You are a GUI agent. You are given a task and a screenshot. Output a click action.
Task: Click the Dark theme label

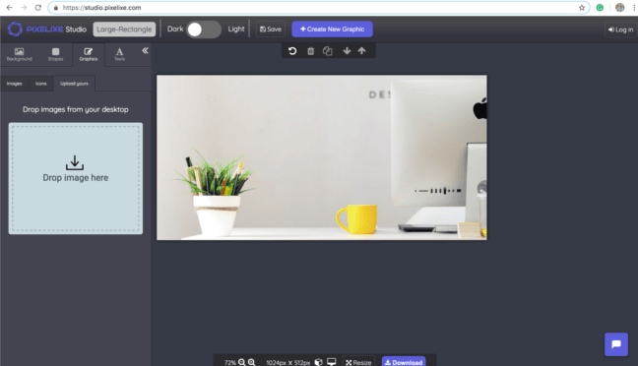click(175, 29)
